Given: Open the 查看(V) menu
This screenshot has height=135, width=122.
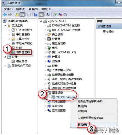Looking at the screenshot, I should [x=33, y=9].
